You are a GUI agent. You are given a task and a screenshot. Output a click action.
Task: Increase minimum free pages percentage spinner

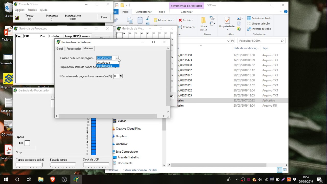coord(121,75)
